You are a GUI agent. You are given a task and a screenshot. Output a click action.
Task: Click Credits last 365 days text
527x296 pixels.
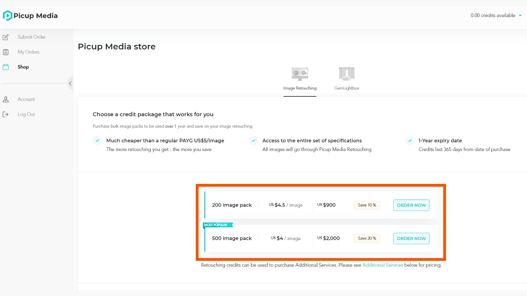point(464,149)
